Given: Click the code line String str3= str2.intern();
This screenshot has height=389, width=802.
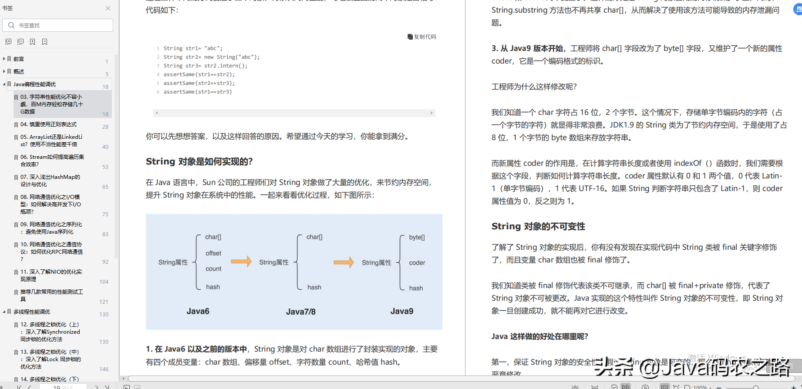Looking at the screenshot, I should click(x=206, y=66).
